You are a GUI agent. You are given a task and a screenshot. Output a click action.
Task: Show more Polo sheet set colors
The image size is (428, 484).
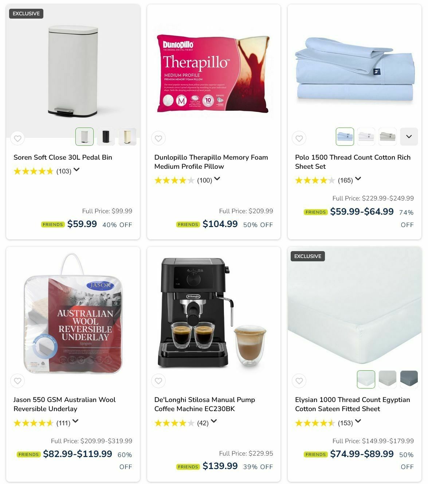coord(409,137)
